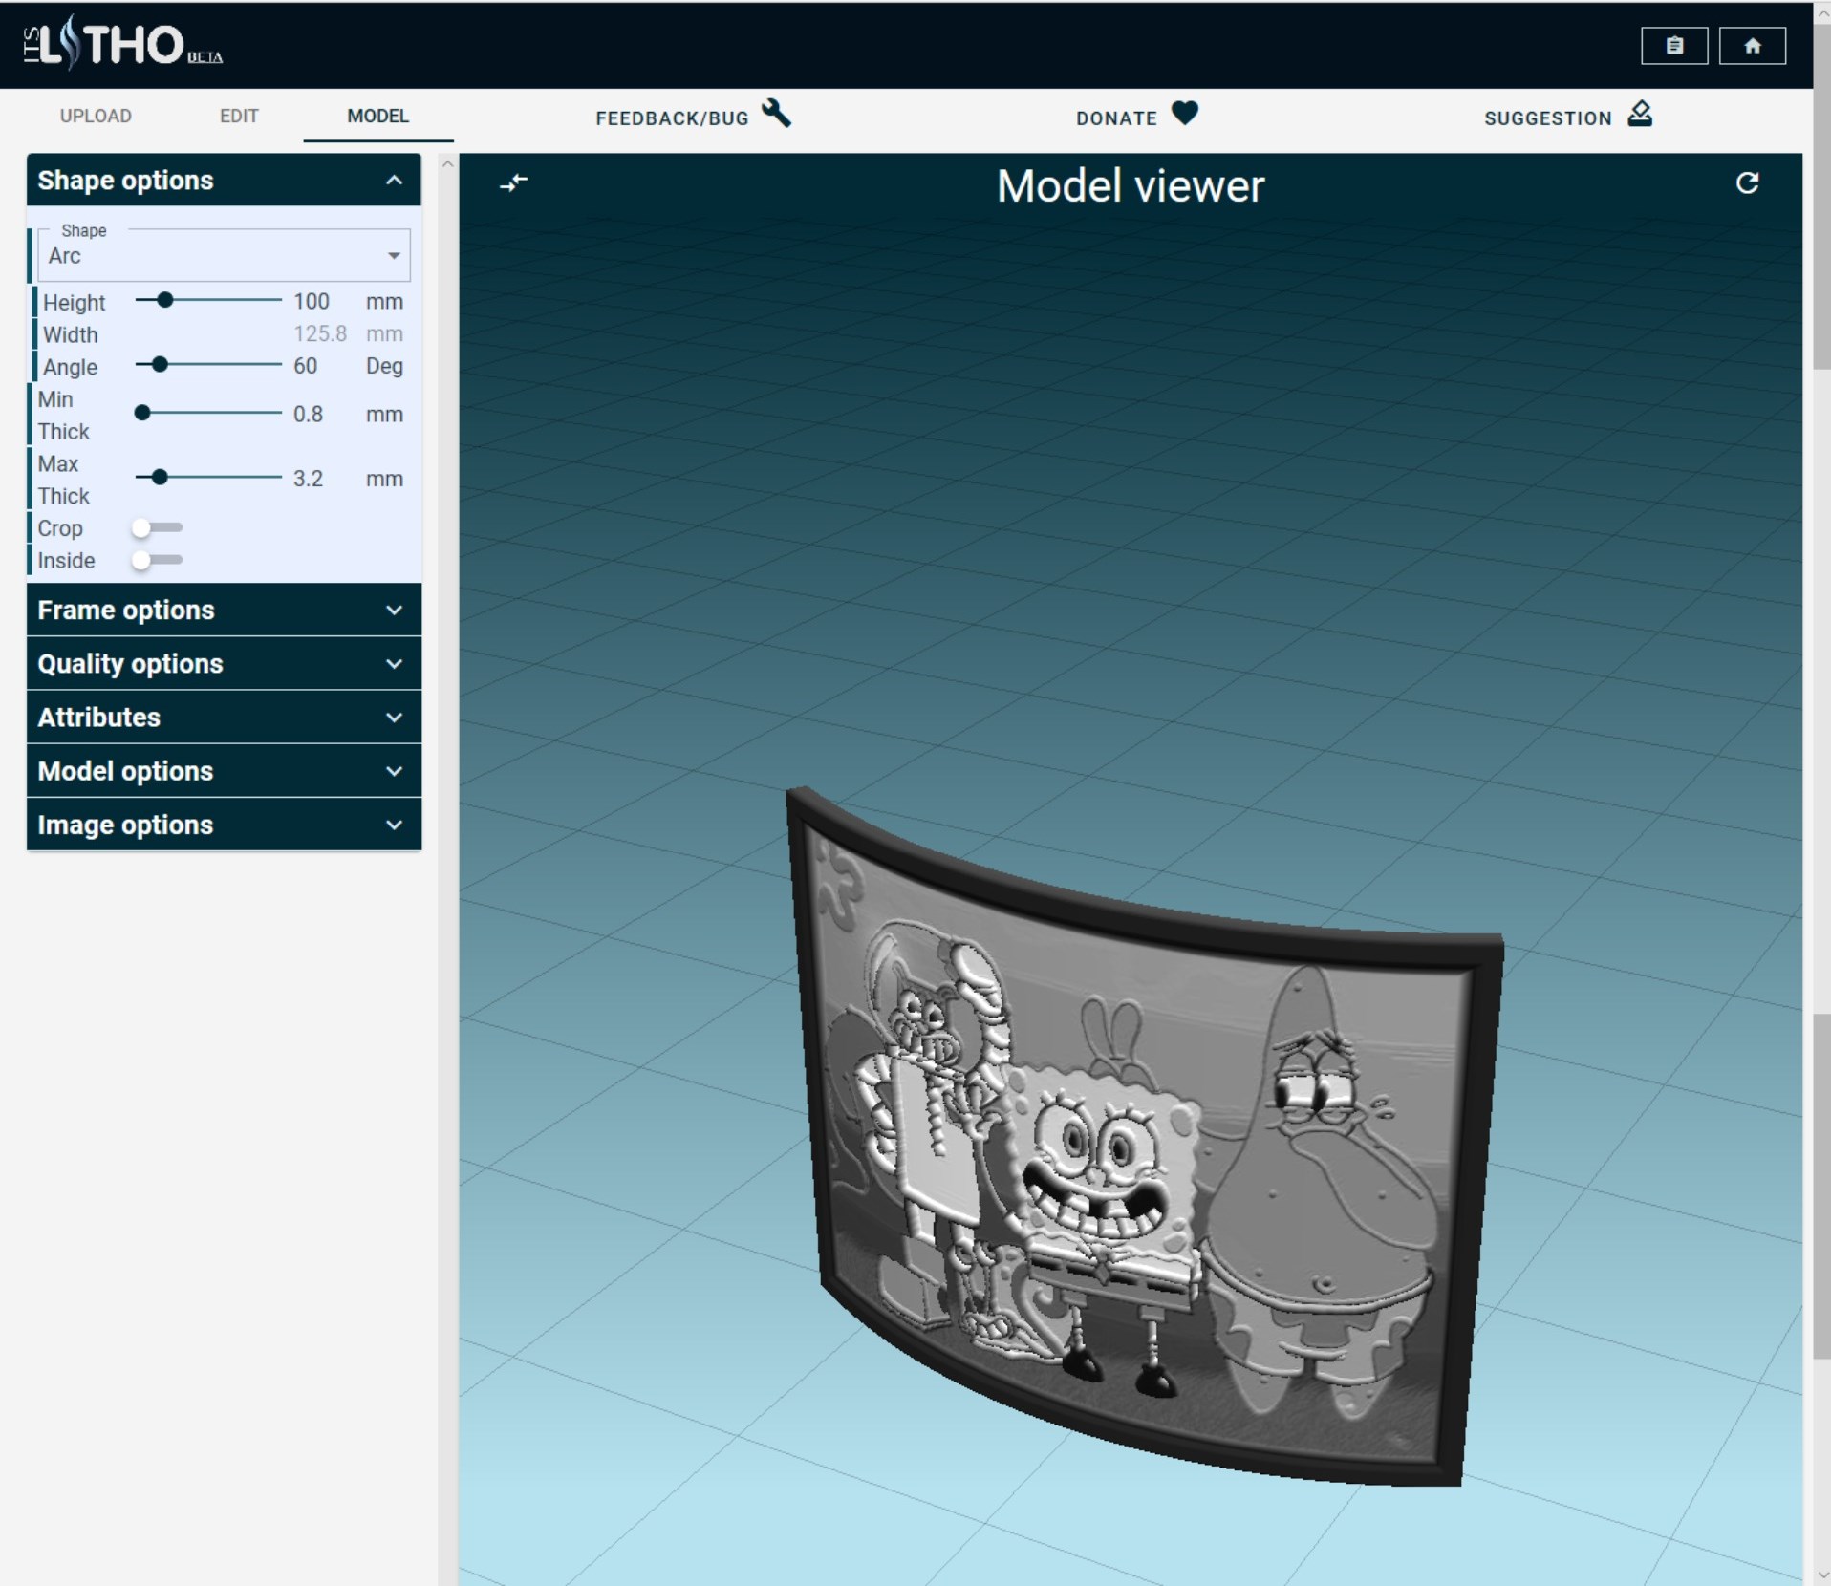The width and height of the screenshot is (1831, 1586).
Task: Adjust the Max Thick slider
Action: tap(208, 477)
